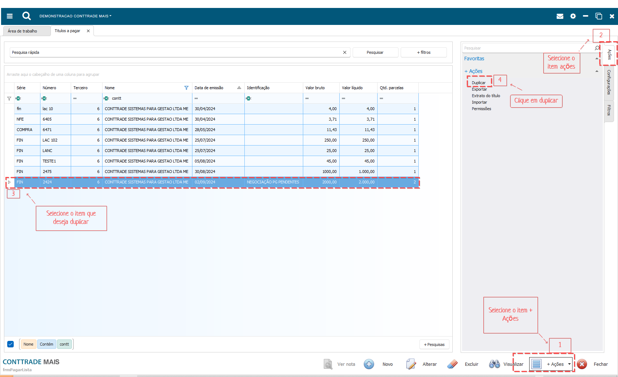Image resolution: width=618 pixels, height=377 pixels.
Task: Open settings gear icon in header
Action: [x=573, y=16]
